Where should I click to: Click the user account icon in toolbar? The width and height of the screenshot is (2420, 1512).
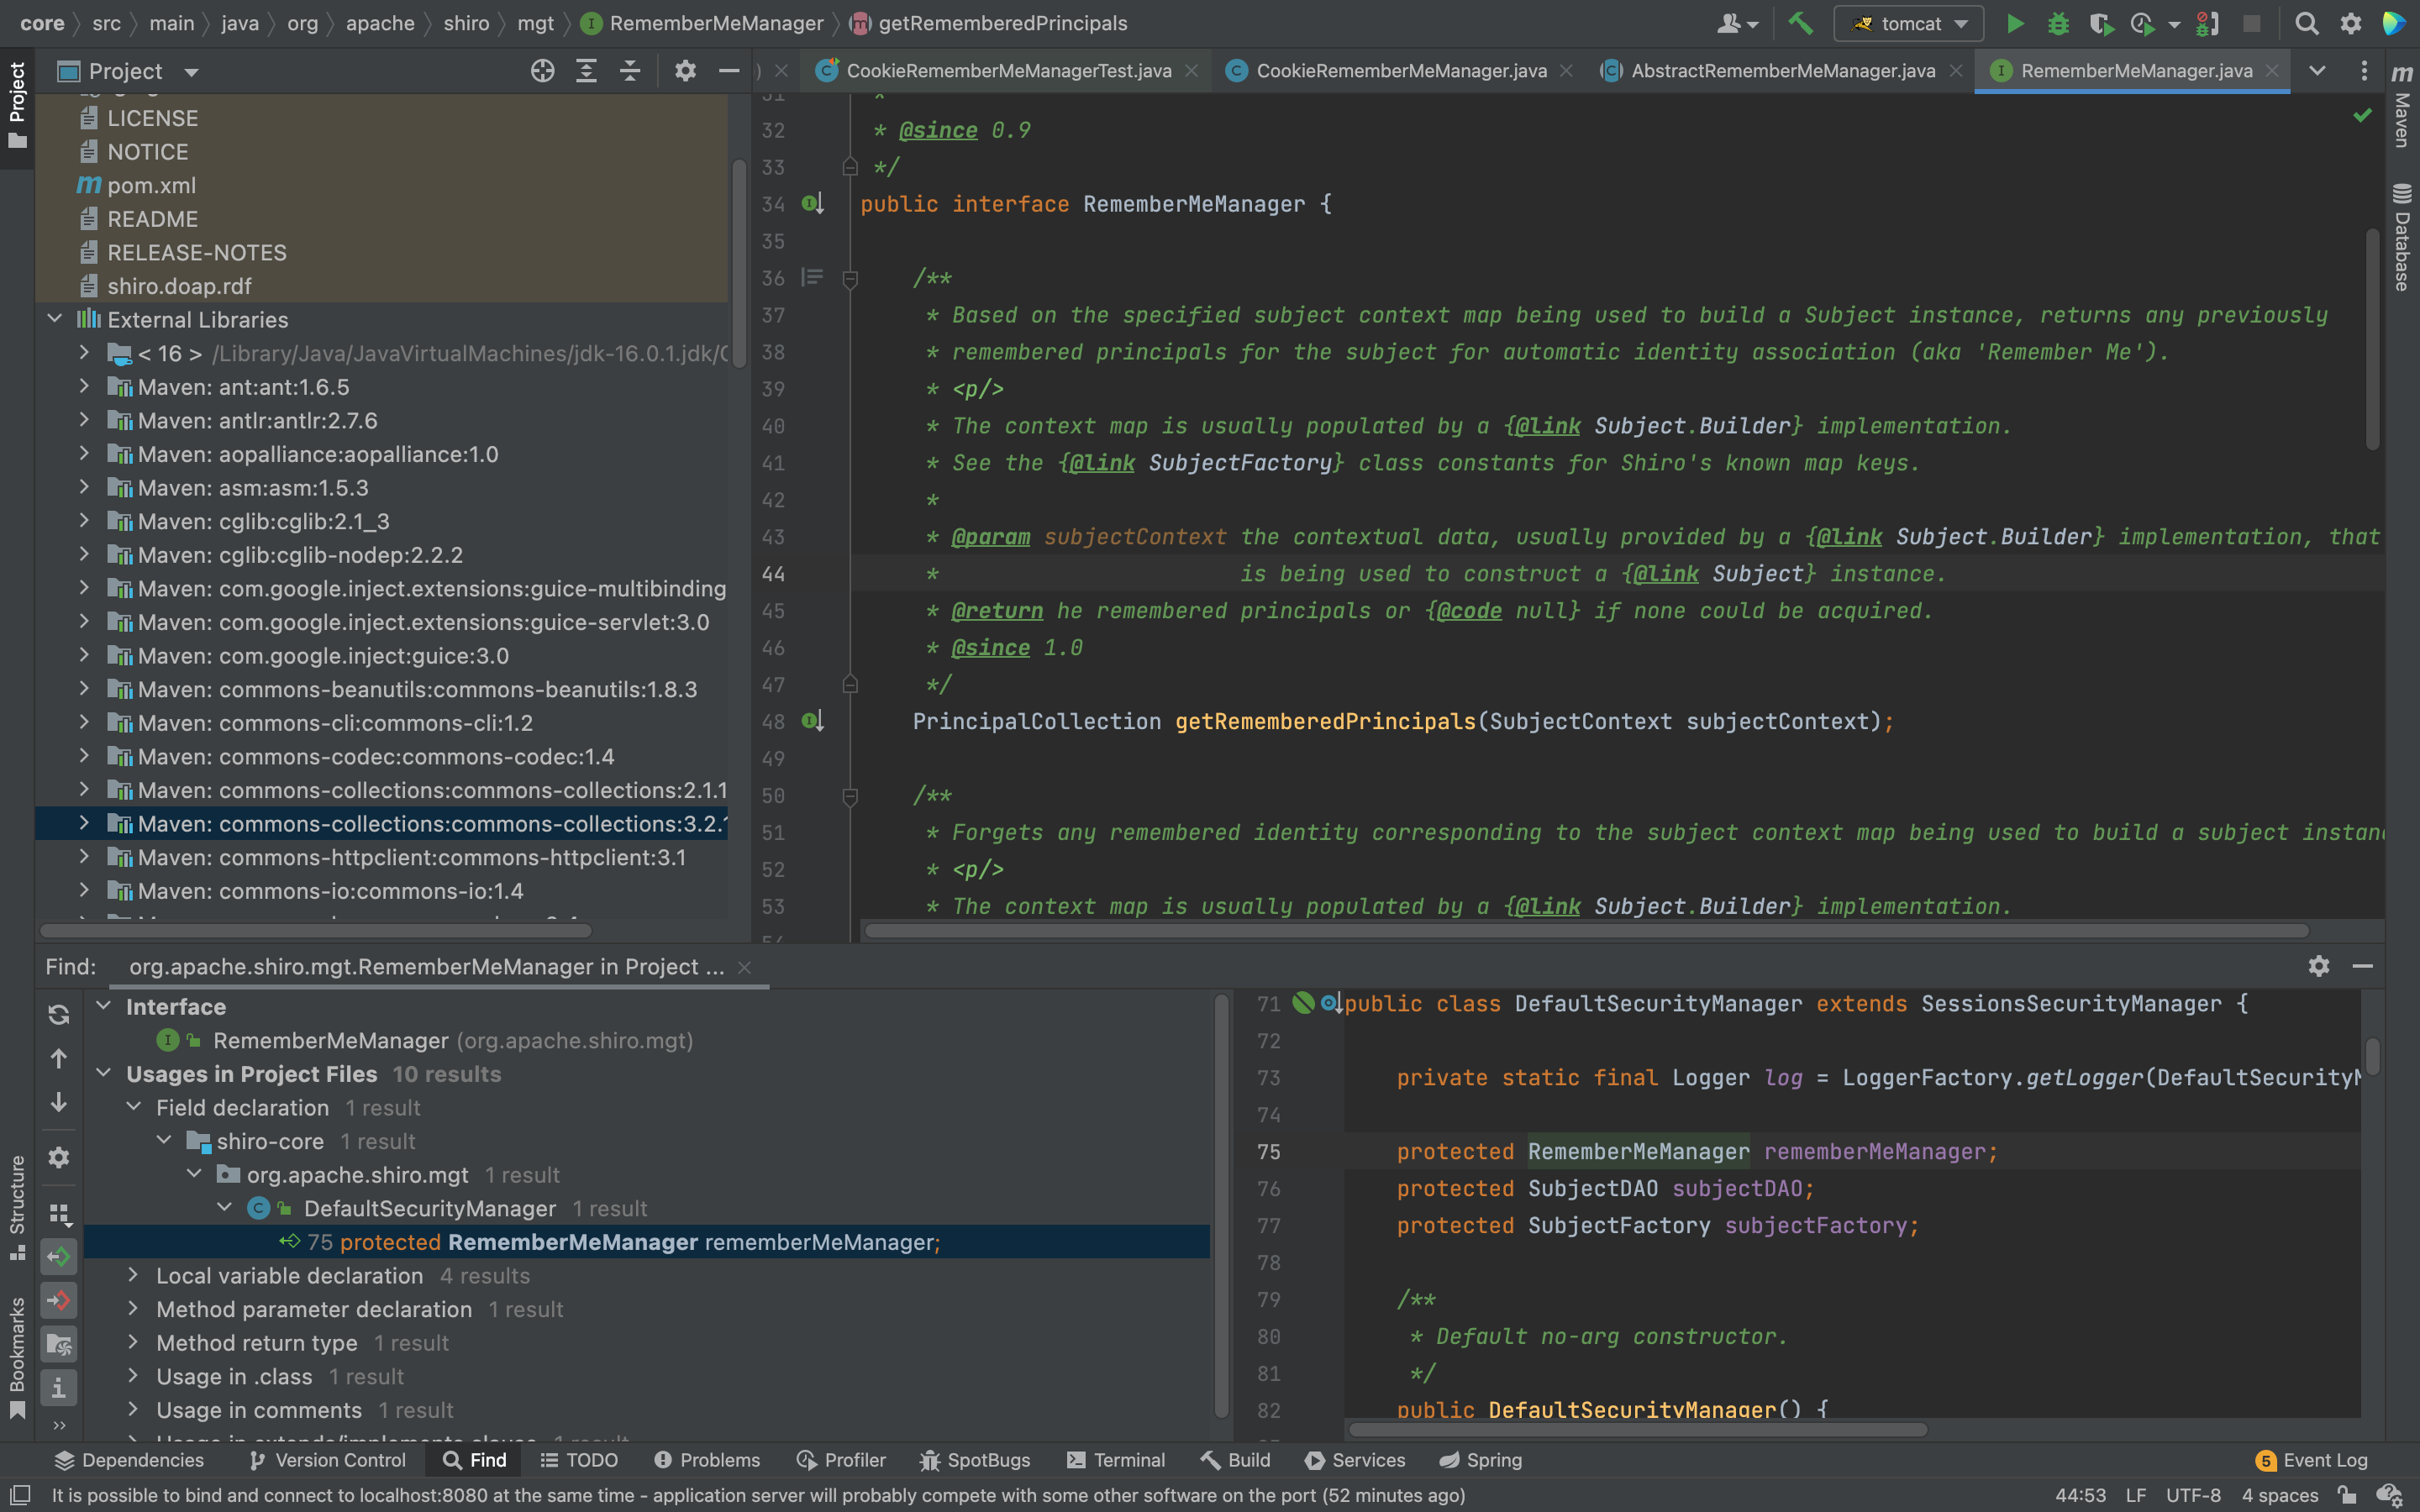pos(1737,23)
